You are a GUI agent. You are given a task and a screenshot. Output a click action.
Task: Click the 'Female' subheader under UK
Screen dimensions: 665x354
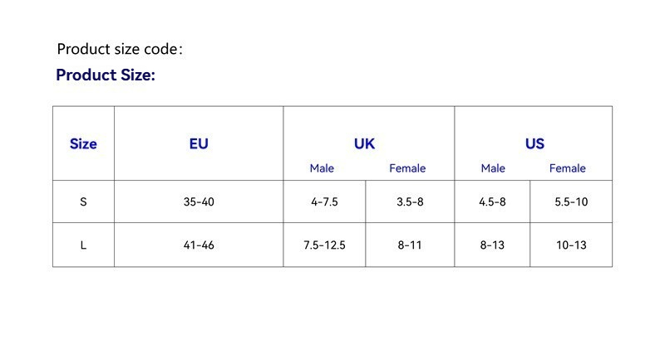407,168
